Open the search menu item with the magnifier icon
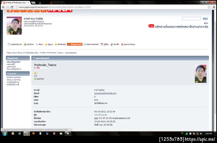Screen dimensions: 217x143 point(39,44)
